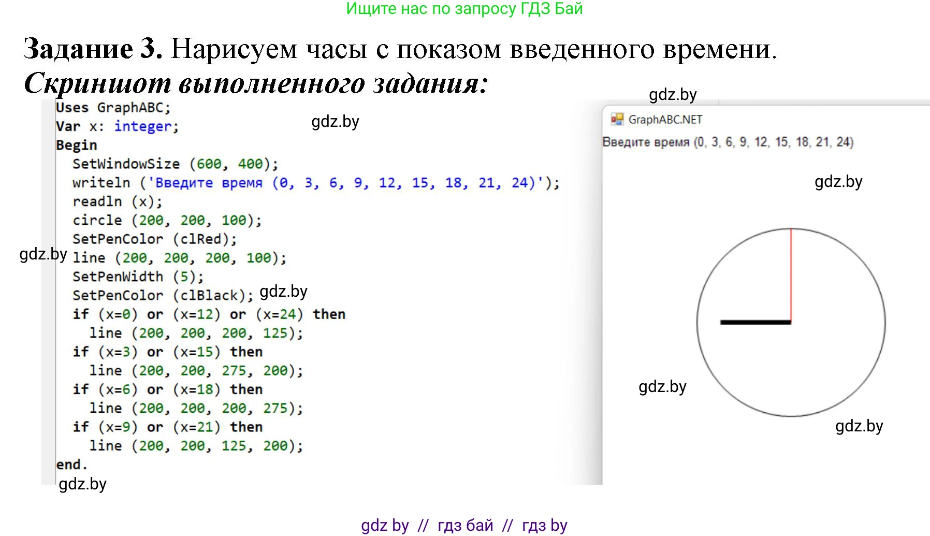Click the 'circle (200, 200, 100);' statement

point(167,220)
